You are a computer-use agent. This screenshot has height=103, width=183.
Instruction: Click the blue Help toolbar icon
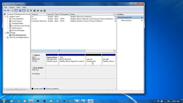[x=20, y=11]
